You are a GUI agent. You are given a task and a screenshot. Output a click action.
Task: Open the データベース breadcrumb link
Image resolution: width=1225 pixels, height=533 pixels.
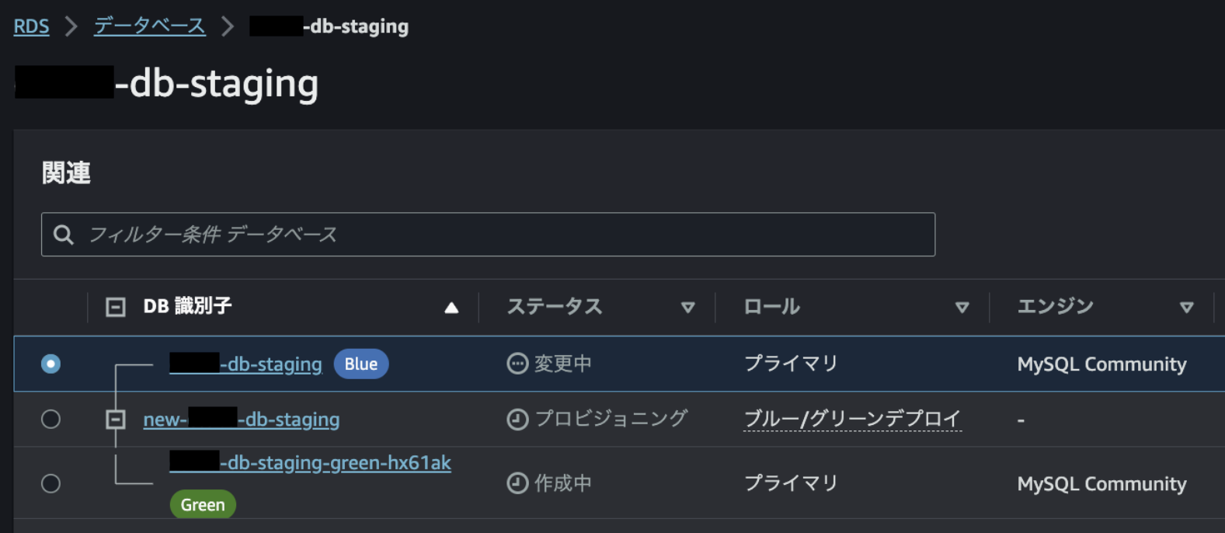click(x=150, y=26)
